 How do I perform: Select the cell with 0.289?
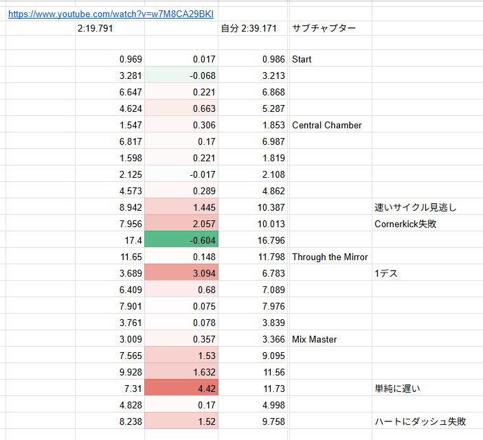click(181, 191)
